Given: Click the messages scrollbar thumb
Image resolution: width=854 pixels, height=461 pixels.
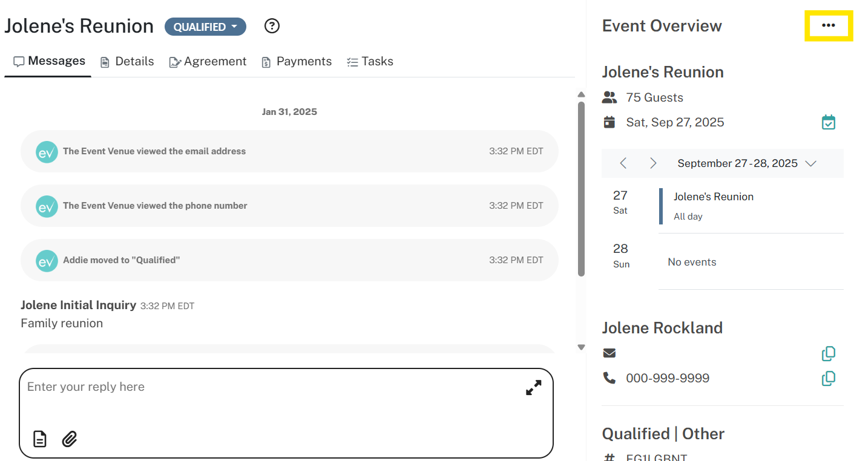Looking at the screenshot, I should (x=581, y=189).
